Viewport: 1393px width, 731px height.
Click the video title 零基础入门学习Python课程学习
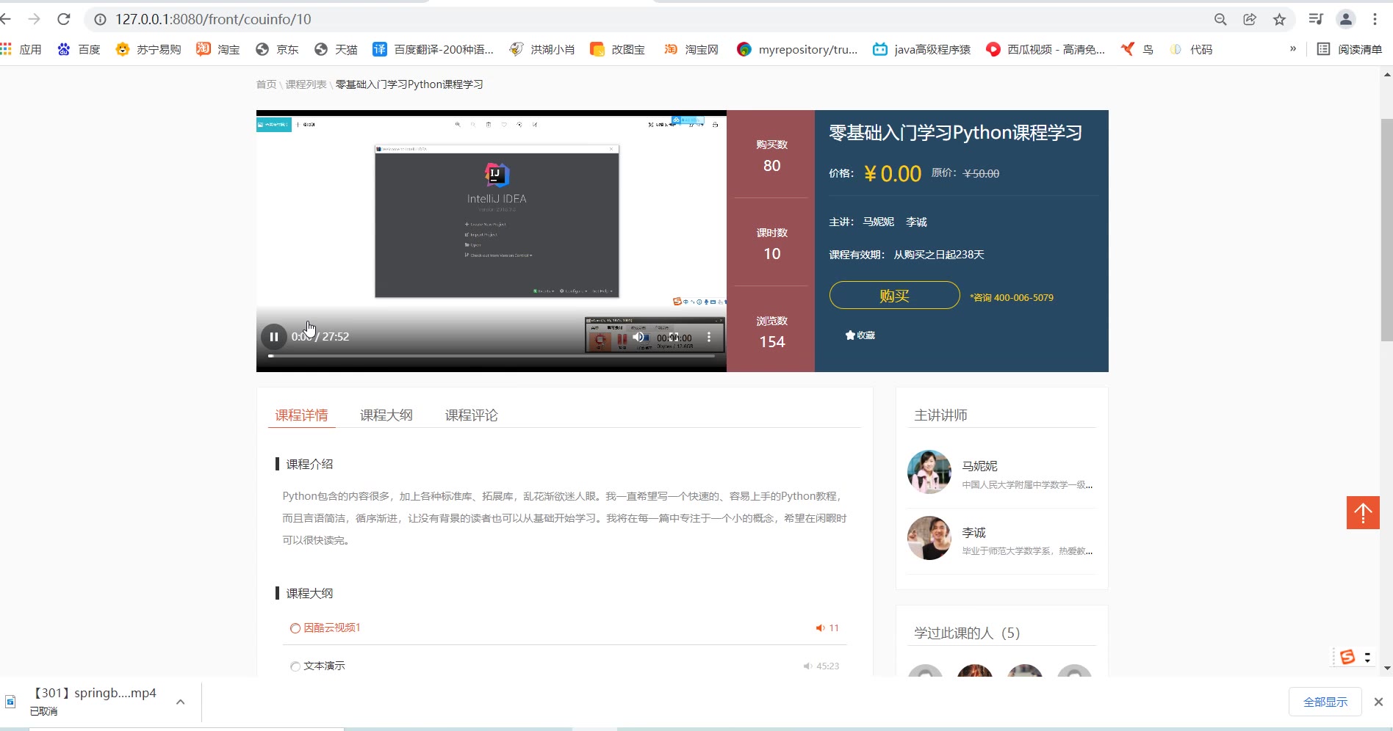(x=956, y=133)
